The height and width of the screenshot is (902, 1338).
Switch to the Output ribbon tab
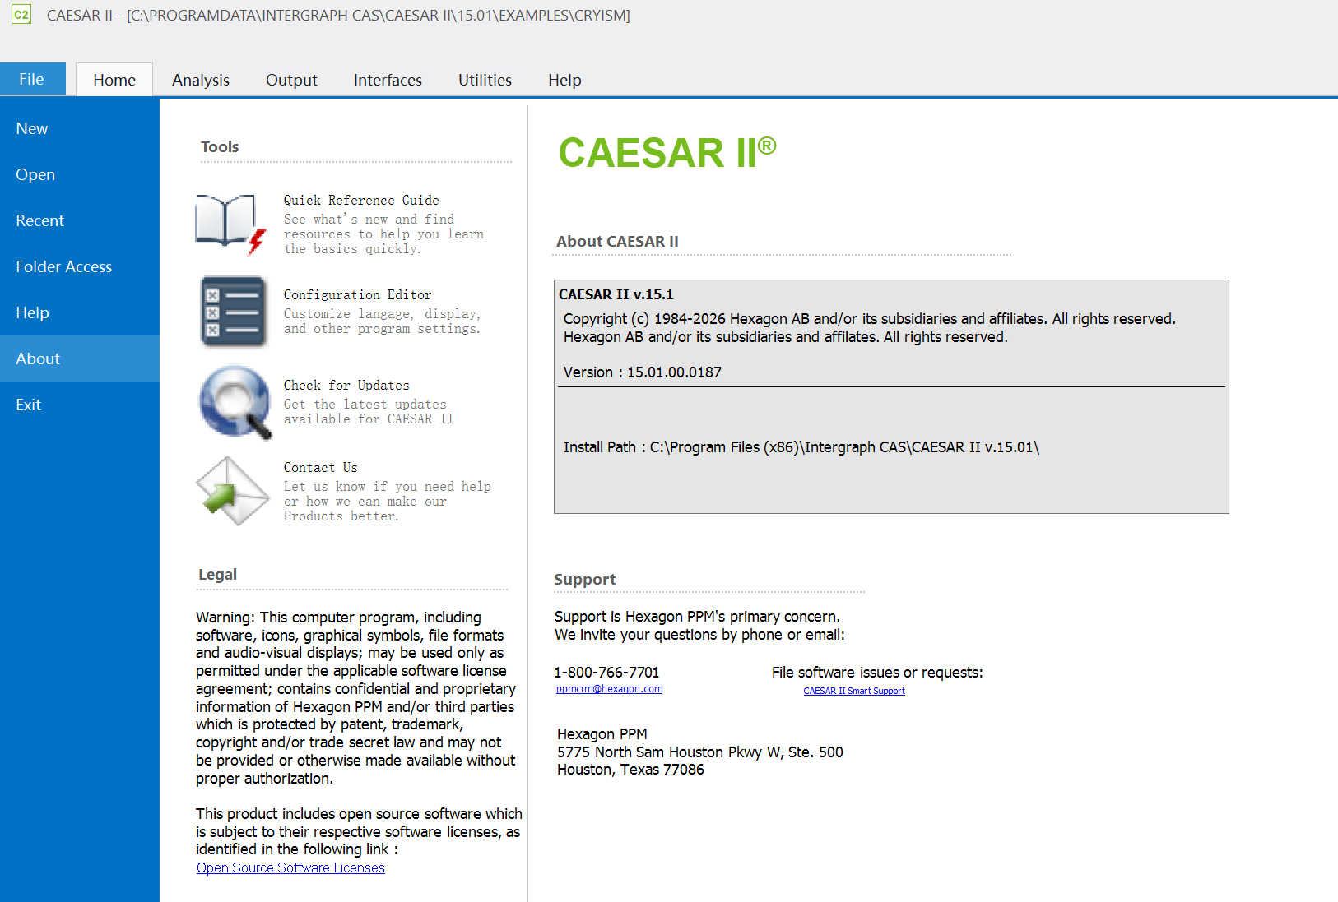291,80
